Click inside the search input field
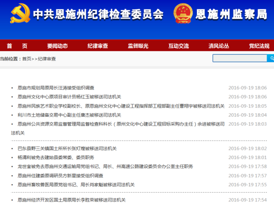The image size is (274, 206). click(240, 58)
